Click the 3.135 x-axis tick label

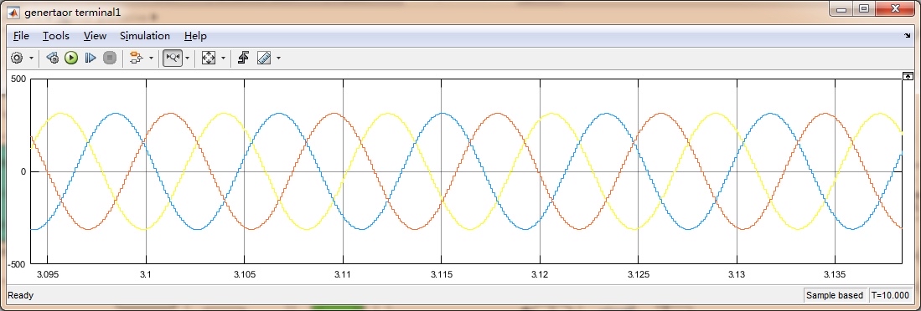tap(835, 275)
